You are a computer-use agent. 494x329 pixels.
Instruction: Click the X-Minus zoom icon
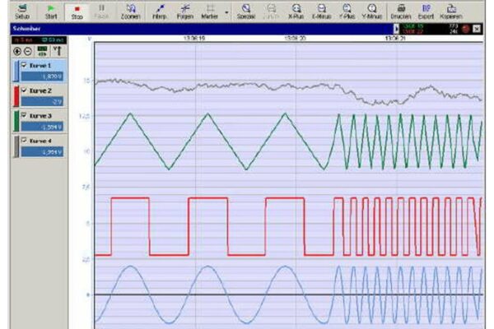321,11
